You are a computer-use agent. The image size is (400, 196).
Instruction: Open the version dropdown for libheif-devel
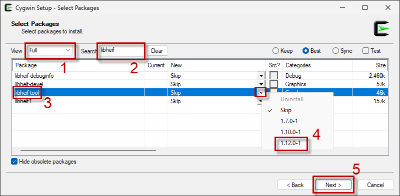(x=260, y=84)
